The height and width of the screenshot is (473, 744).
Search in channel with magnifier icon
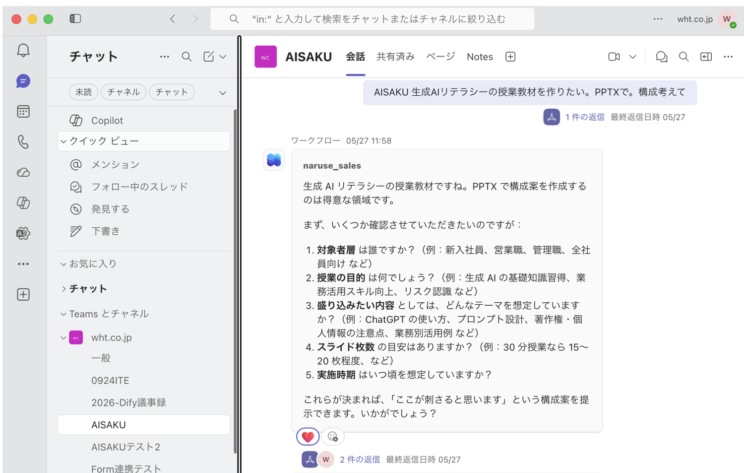pos(683,57)
